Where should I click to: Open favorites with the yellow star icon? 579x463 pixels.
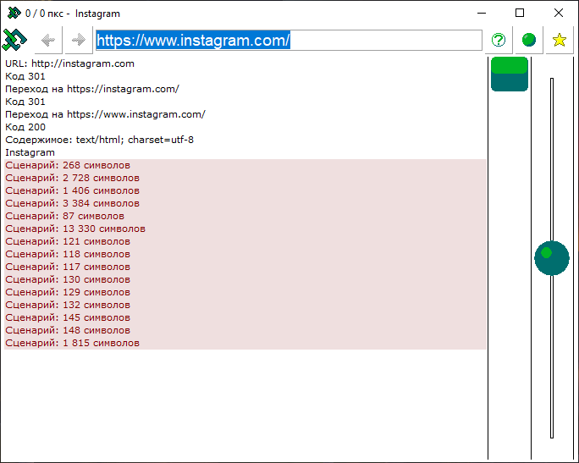point(560,40)
